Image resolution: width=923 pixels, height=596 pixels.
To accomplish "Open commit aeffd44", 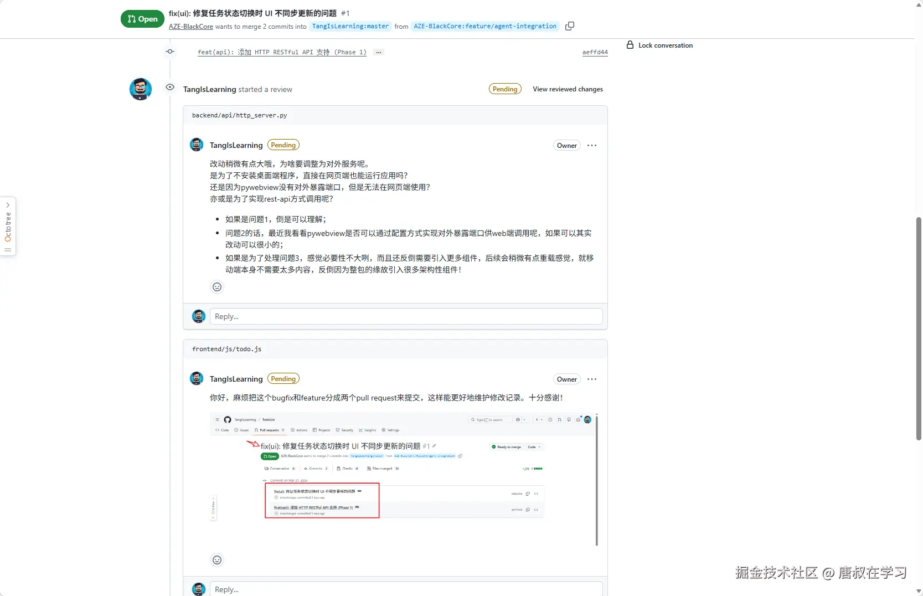I will tap(595, 52).
